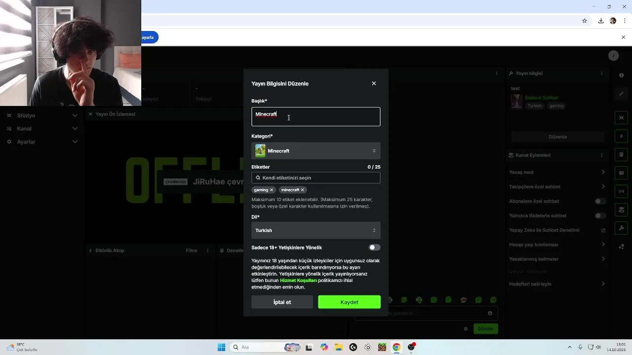Click the taskbar Ara search box

point(266,347)
